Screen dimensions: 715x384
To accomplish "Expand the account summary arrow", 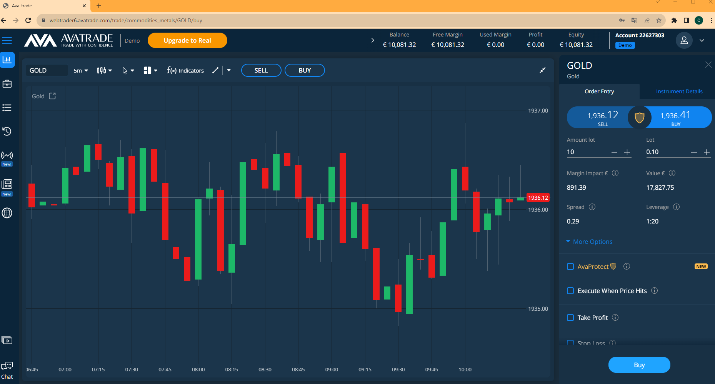I will pos(372,40).
